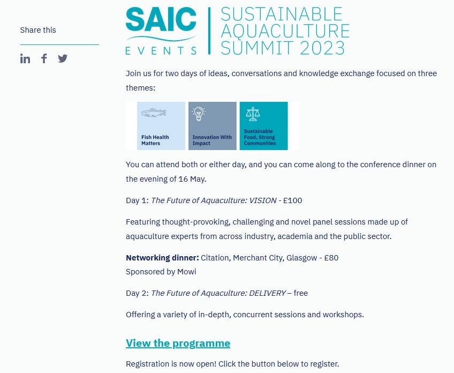454x373 pixels.
Task: Open the View the programme link
Action: point(178,343)
